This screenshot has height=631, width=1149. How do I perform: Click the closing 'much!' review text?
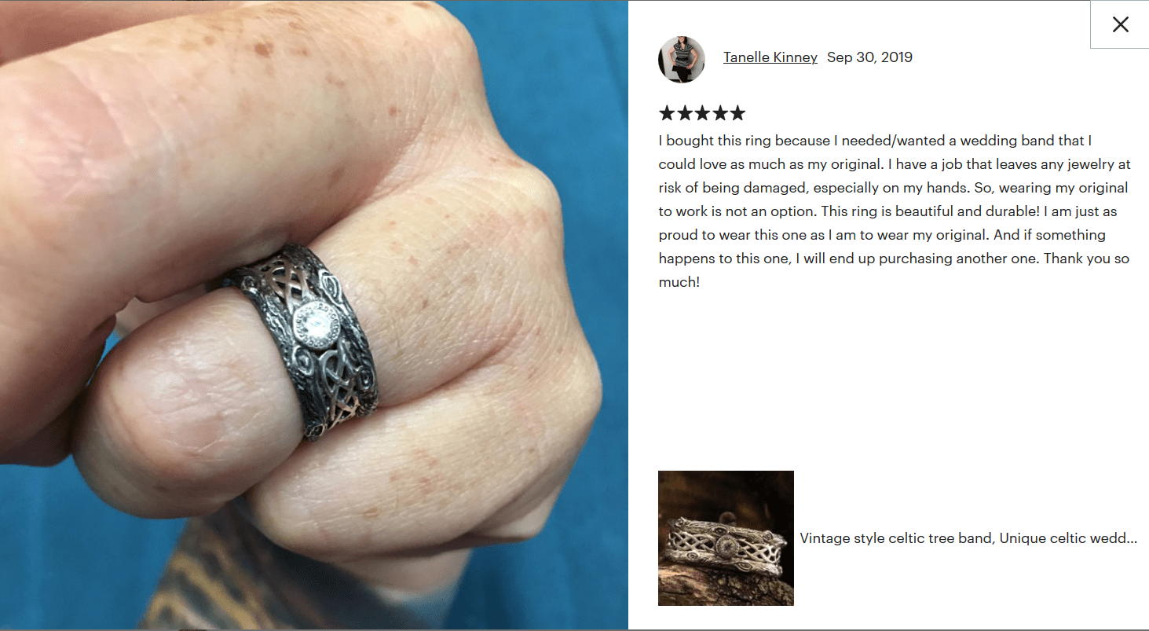point(679,282)
